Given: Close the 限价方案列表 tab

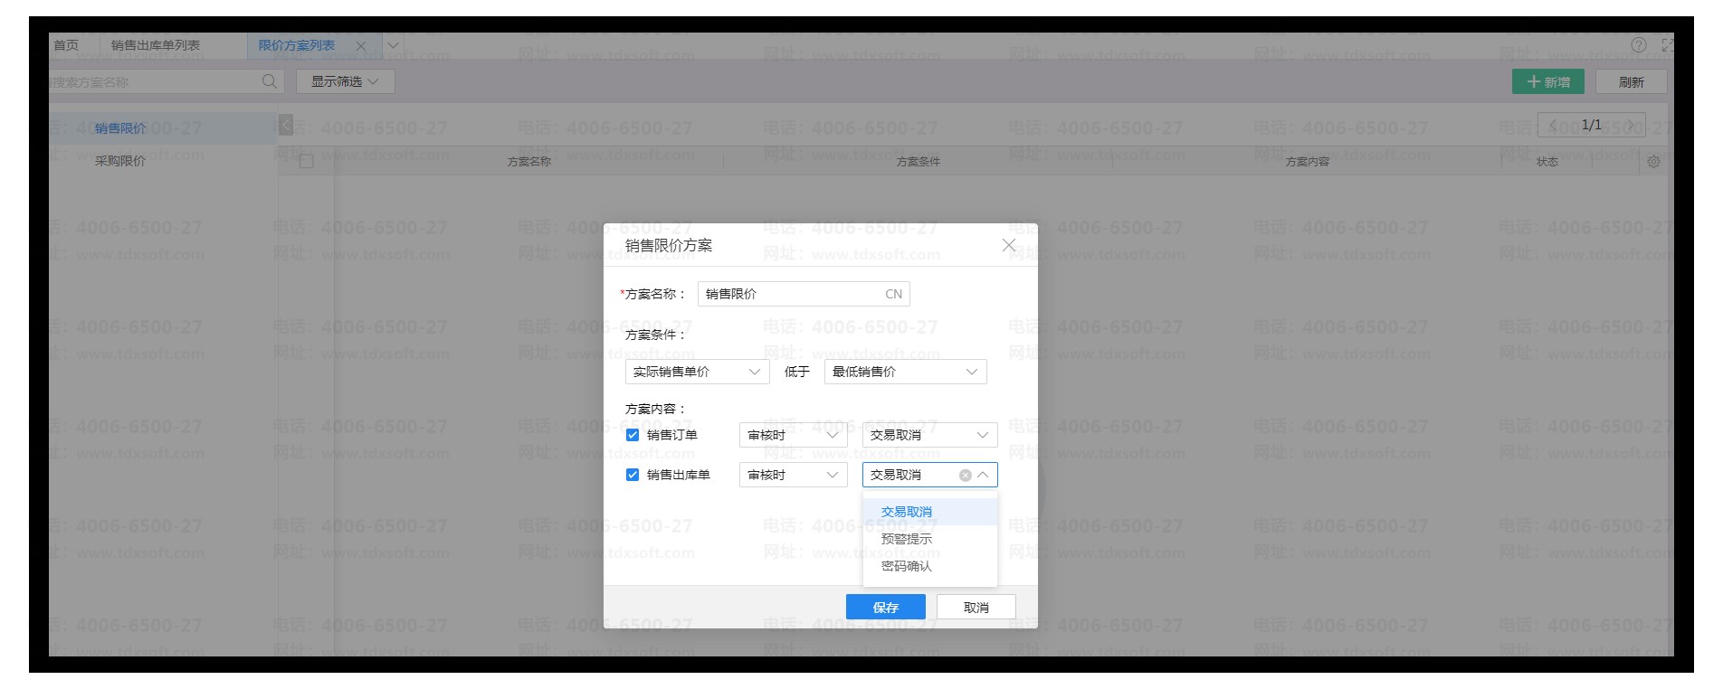Looking at the screenshot, I should [x=361, y=46].
